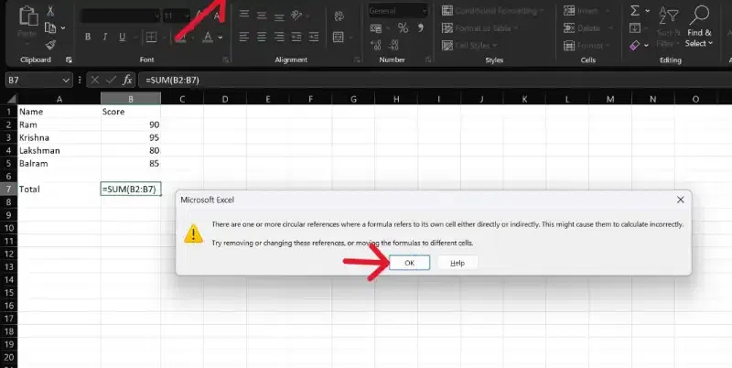Open Find & Select menu
The height and width of the screenshot is (368, 732).
click(x=699, y=27)
